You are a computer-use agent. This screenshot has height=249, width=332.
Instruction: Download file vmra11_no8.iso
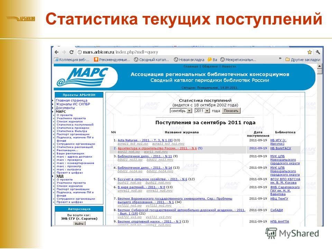click(x=130, y=191)
